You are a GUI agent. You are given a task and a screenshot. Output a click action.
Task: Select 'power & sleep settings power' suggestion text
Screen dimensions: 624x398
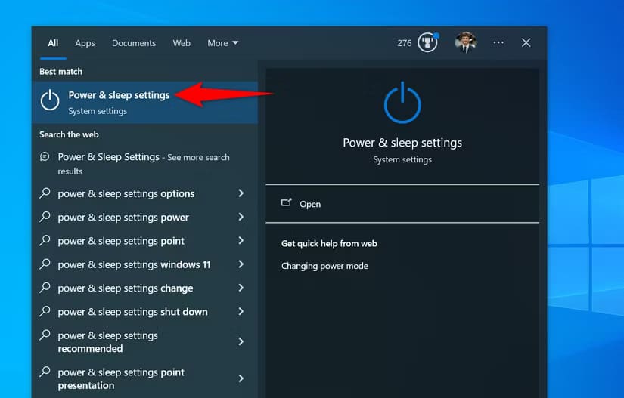click(123, 218)
